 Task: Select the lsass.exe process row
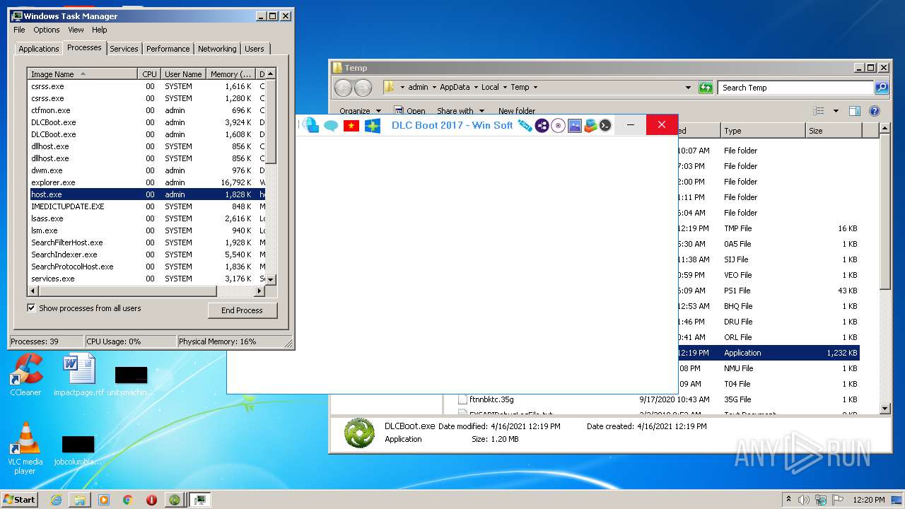point(146,218)
